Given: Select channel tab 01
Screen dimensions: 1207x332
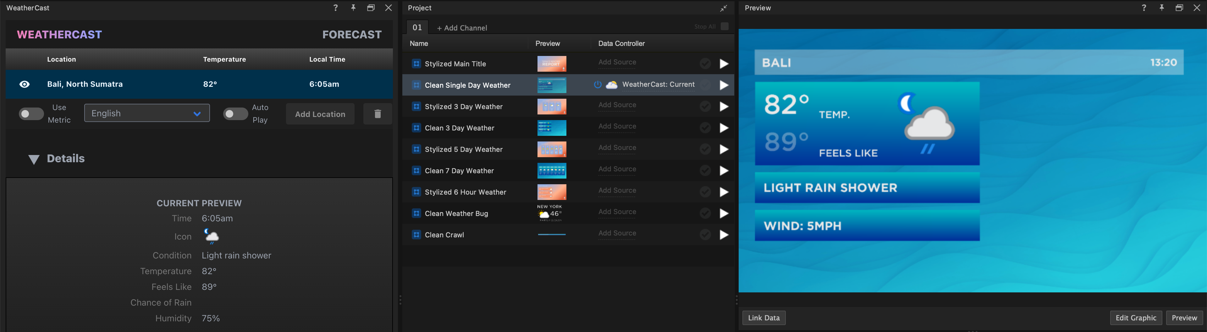Looking at the screenshot, I should click(417, 27).
